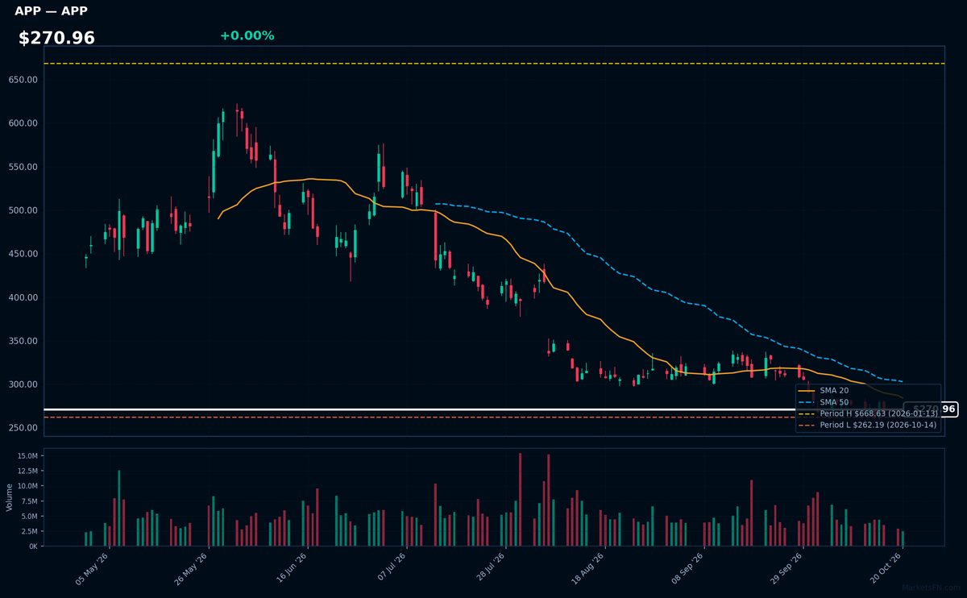The width and height of the screenshot is (967, 598).
Task: Click the 450.00 price axis label
Action: click(23, 254)
